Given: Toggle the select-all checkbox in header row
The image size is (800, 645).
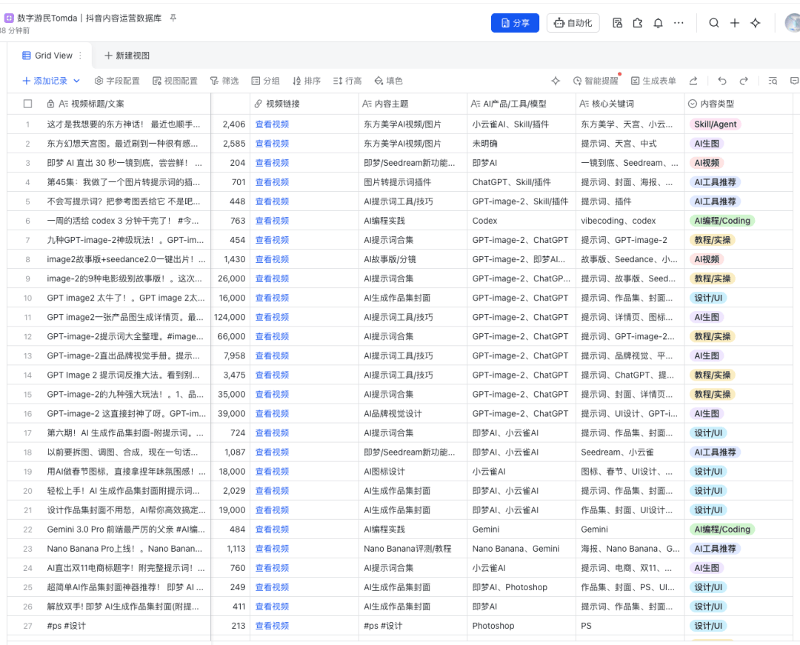Looking at the screenshot, I should point(27,104).
